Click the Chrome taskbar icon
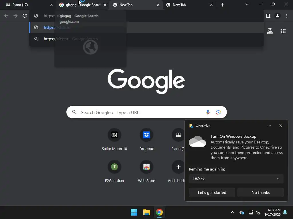 pyautogui.click(x=159, y=212)
